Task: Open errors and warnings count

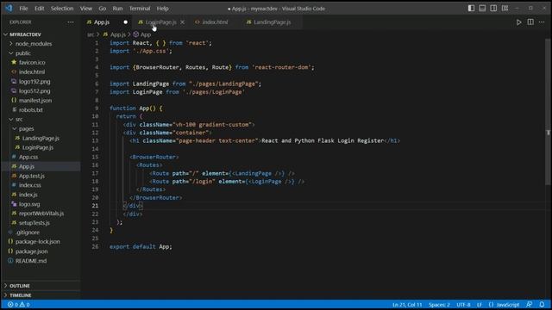Action: 19,305
